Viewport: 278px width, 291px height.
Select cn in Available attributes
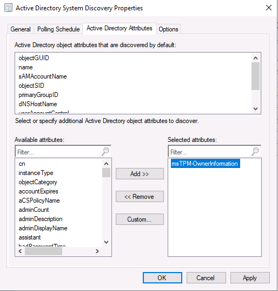pos(22,164)
